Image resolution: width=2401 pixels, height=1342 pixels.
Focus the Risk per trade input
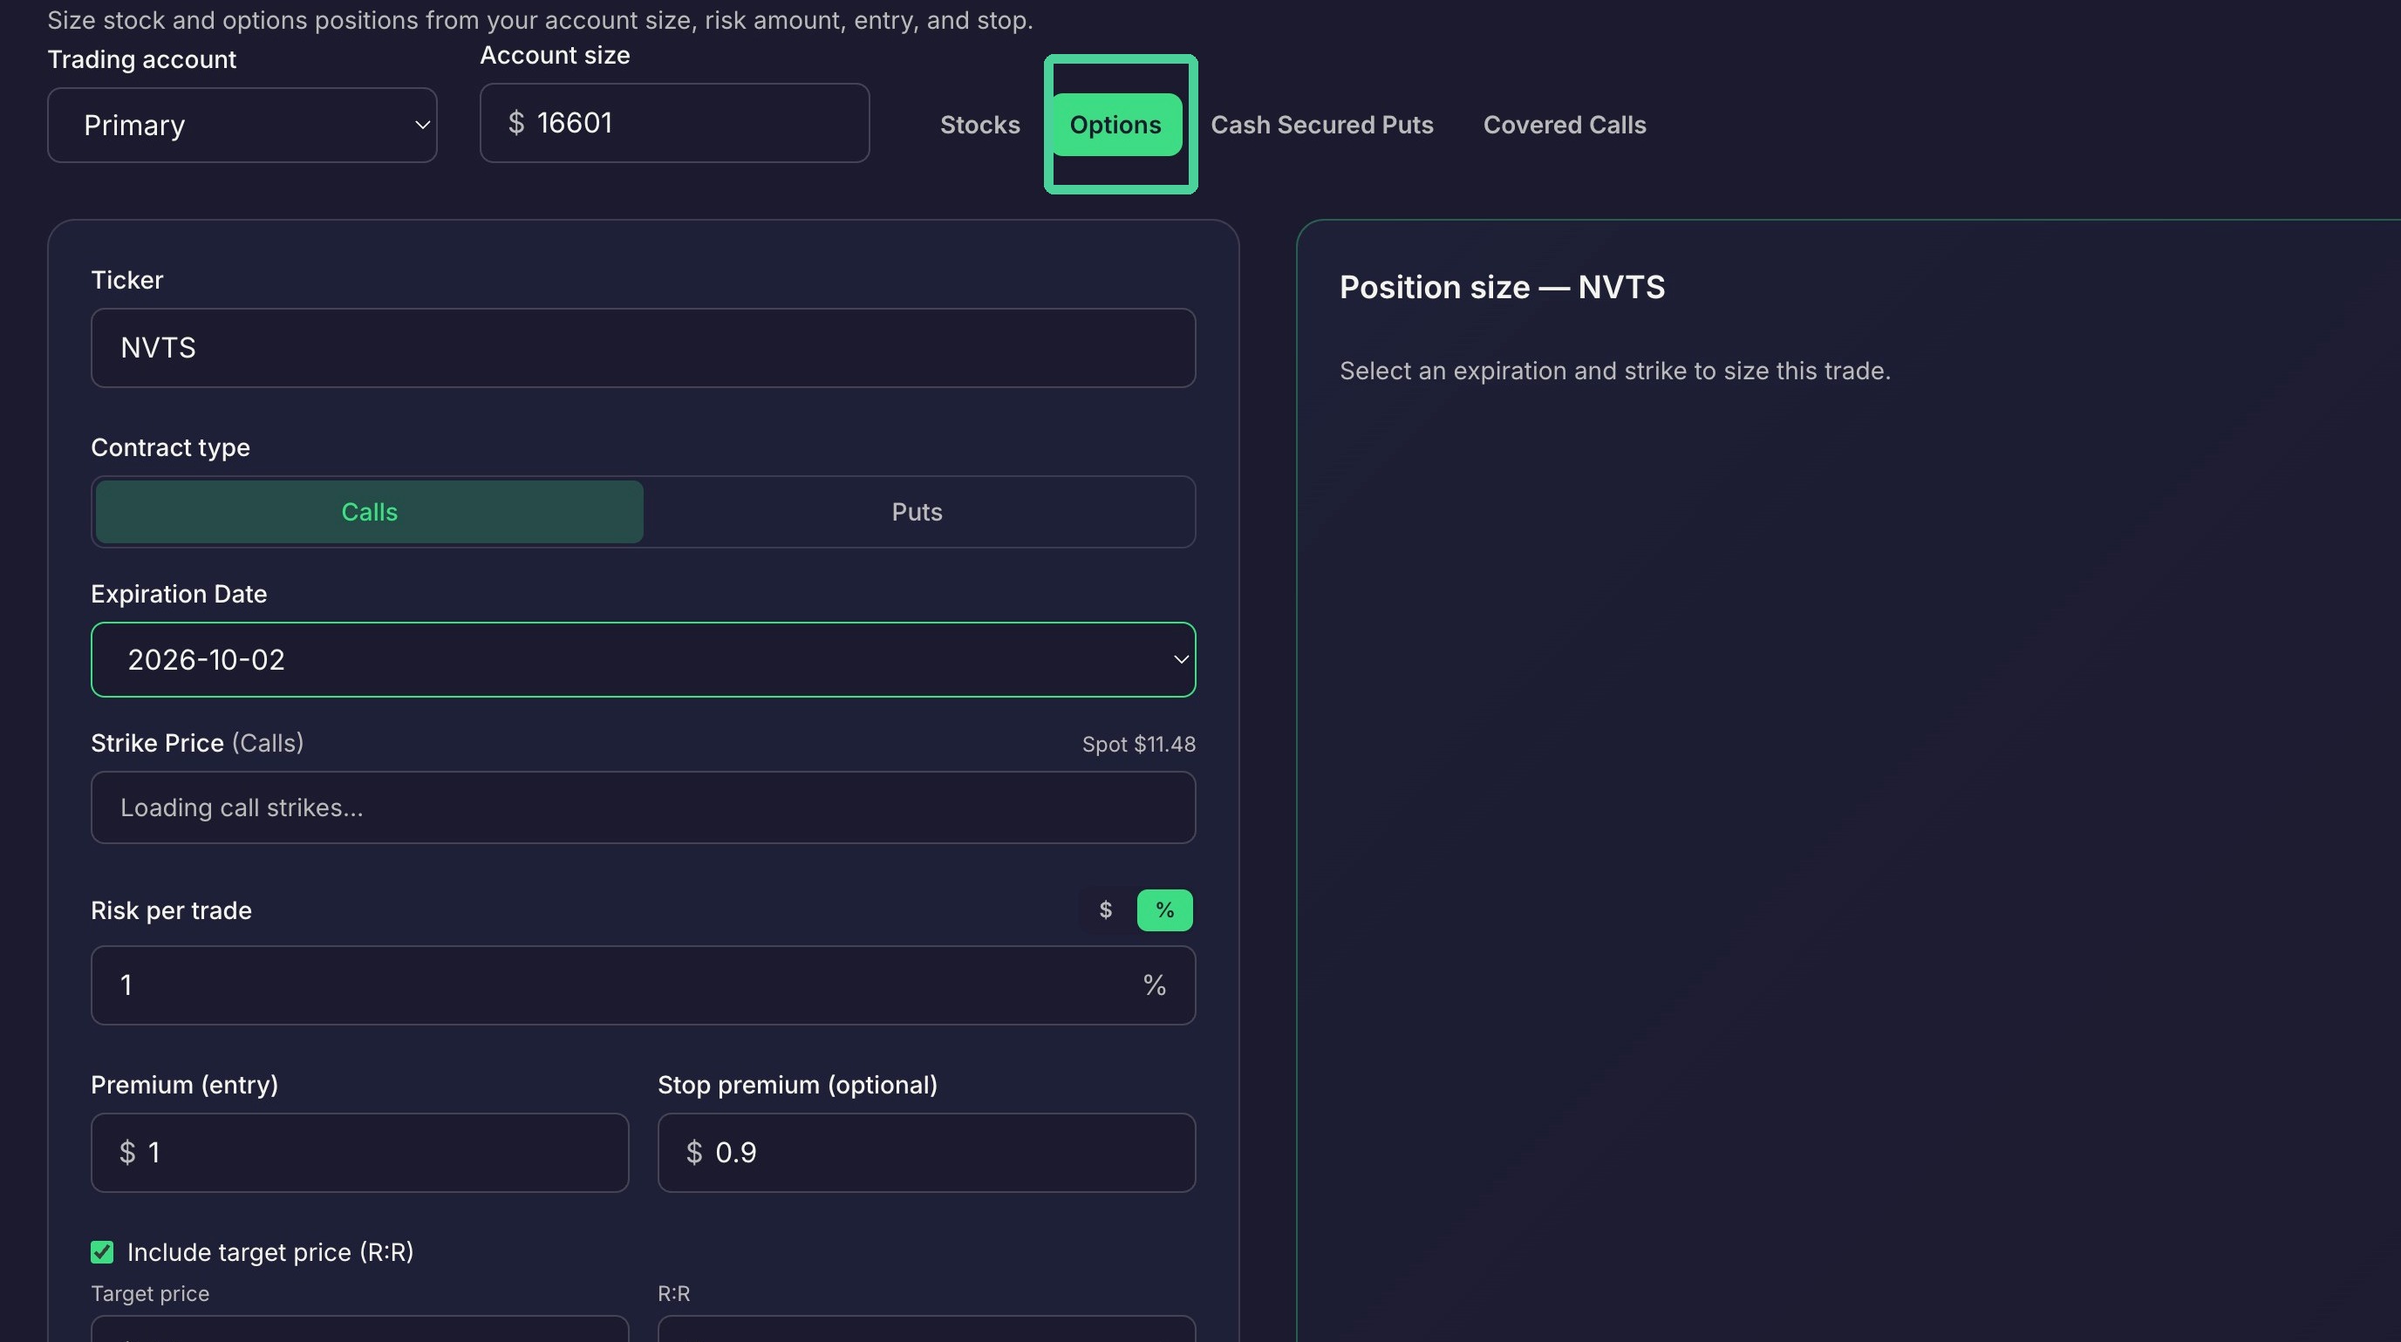pyautogui.click(x=643, y=985)
